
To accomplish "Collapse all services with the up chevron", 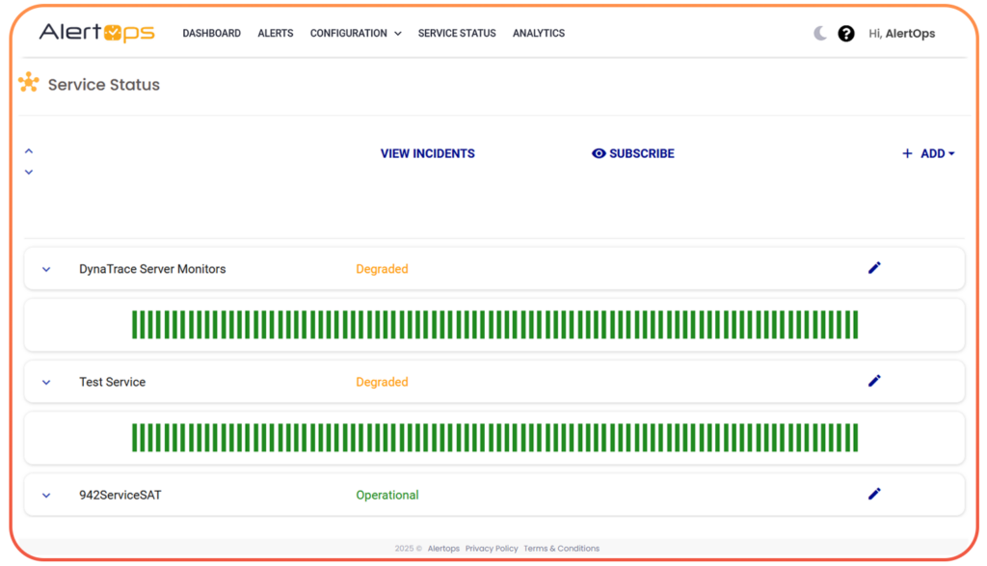I will tap(28, 149).
